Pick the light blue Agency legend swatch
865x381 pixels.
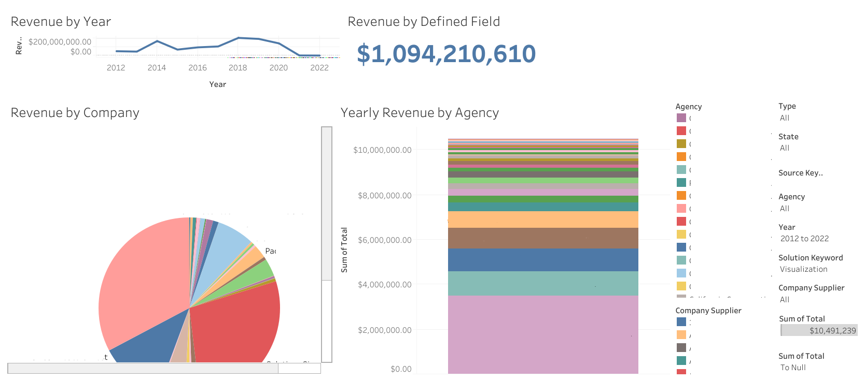pyautogui.click(x=681, y=273)
